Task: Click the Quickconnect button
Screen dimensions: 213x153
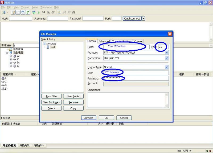Action: point(132,19)
